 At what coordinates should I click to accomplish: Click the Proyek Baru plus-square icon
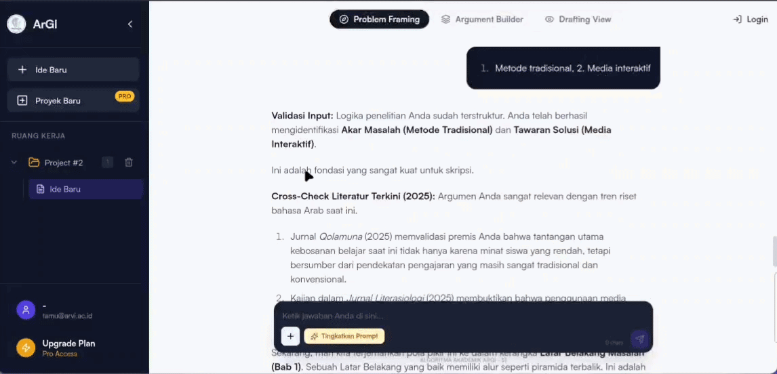point(22,100)
